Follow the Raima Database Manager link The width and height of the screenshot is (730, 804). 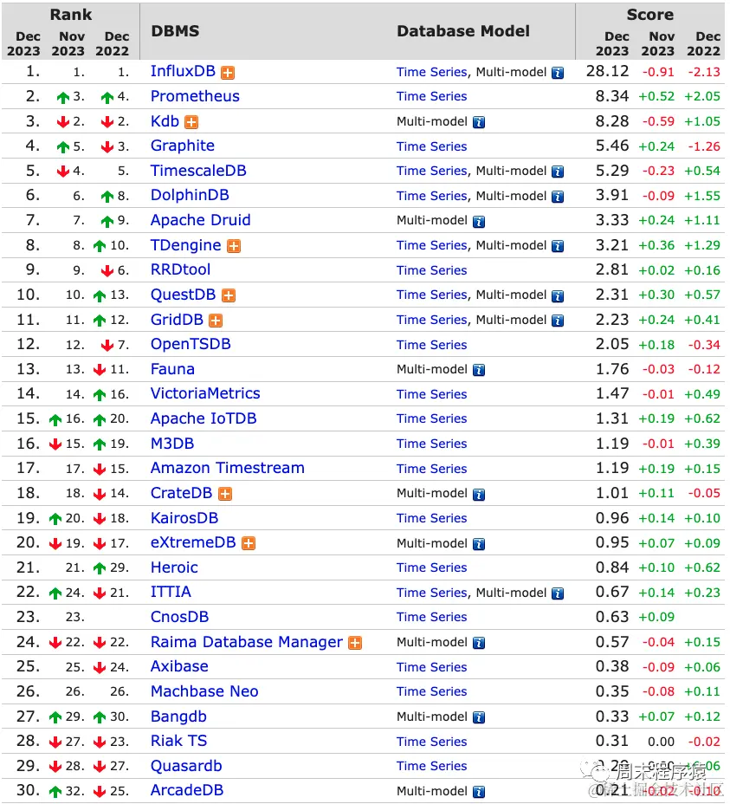(x=247, y=642)
